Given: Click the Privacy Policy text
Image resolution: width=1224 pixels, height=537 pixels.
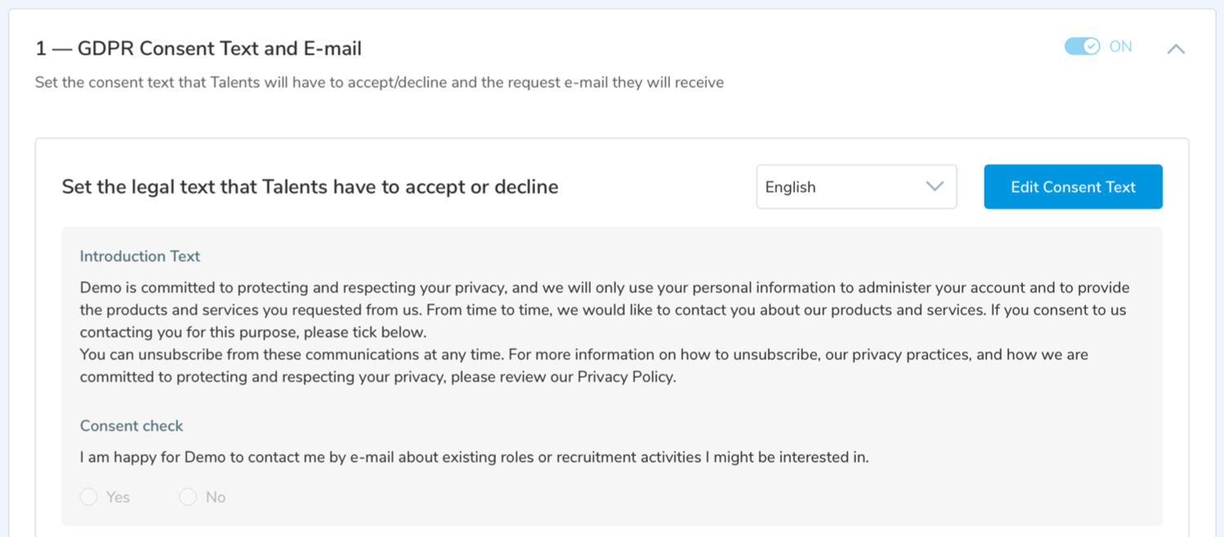Looking at the screenshot, I should [626, 377].
